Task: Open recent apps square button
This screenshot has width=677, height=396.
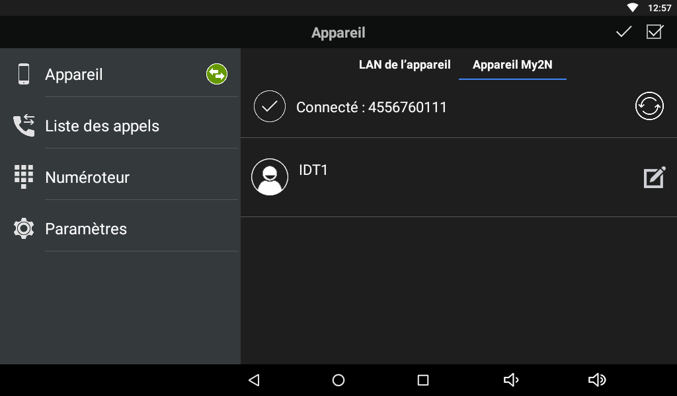Action: pos(423,380)
